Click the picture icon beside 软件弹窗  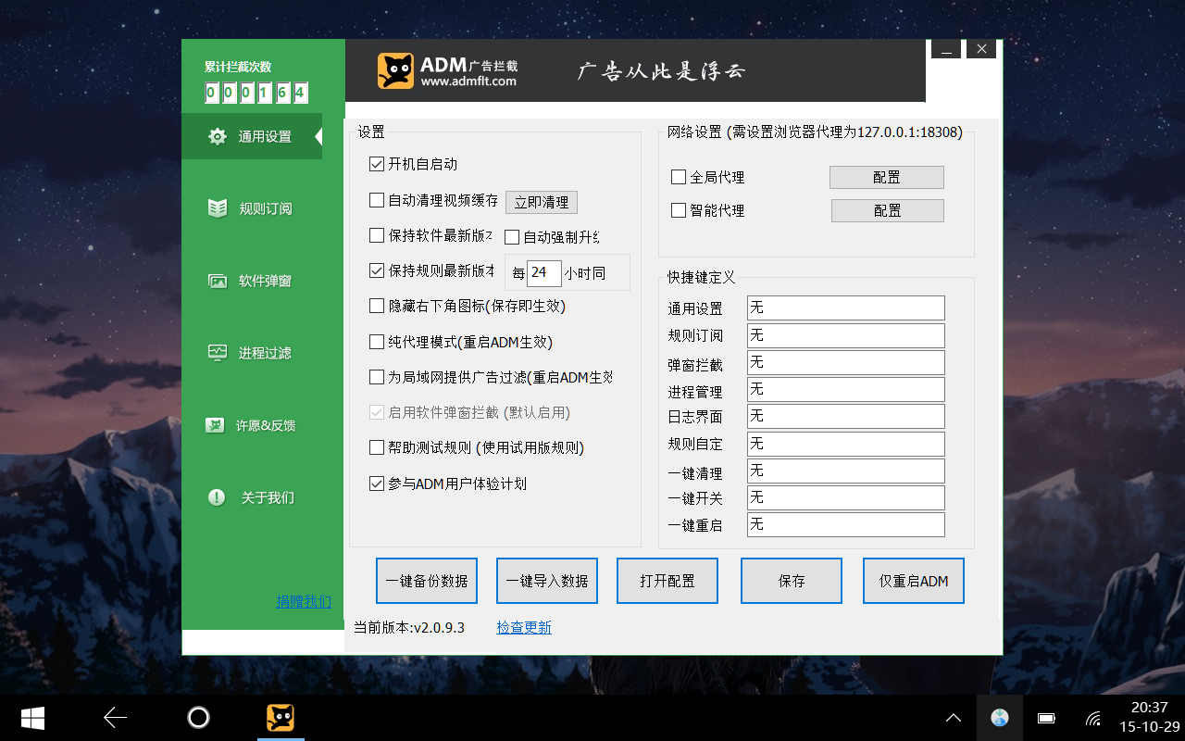coord(217,281)
